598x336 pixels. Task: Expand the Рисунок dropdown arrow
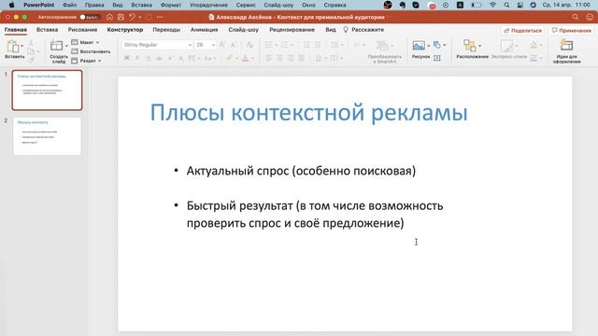click(429, 46)
